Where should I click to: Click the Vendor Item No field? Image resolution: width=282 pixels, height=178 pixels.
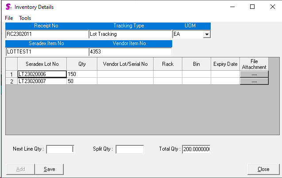(x=130, y=52)
